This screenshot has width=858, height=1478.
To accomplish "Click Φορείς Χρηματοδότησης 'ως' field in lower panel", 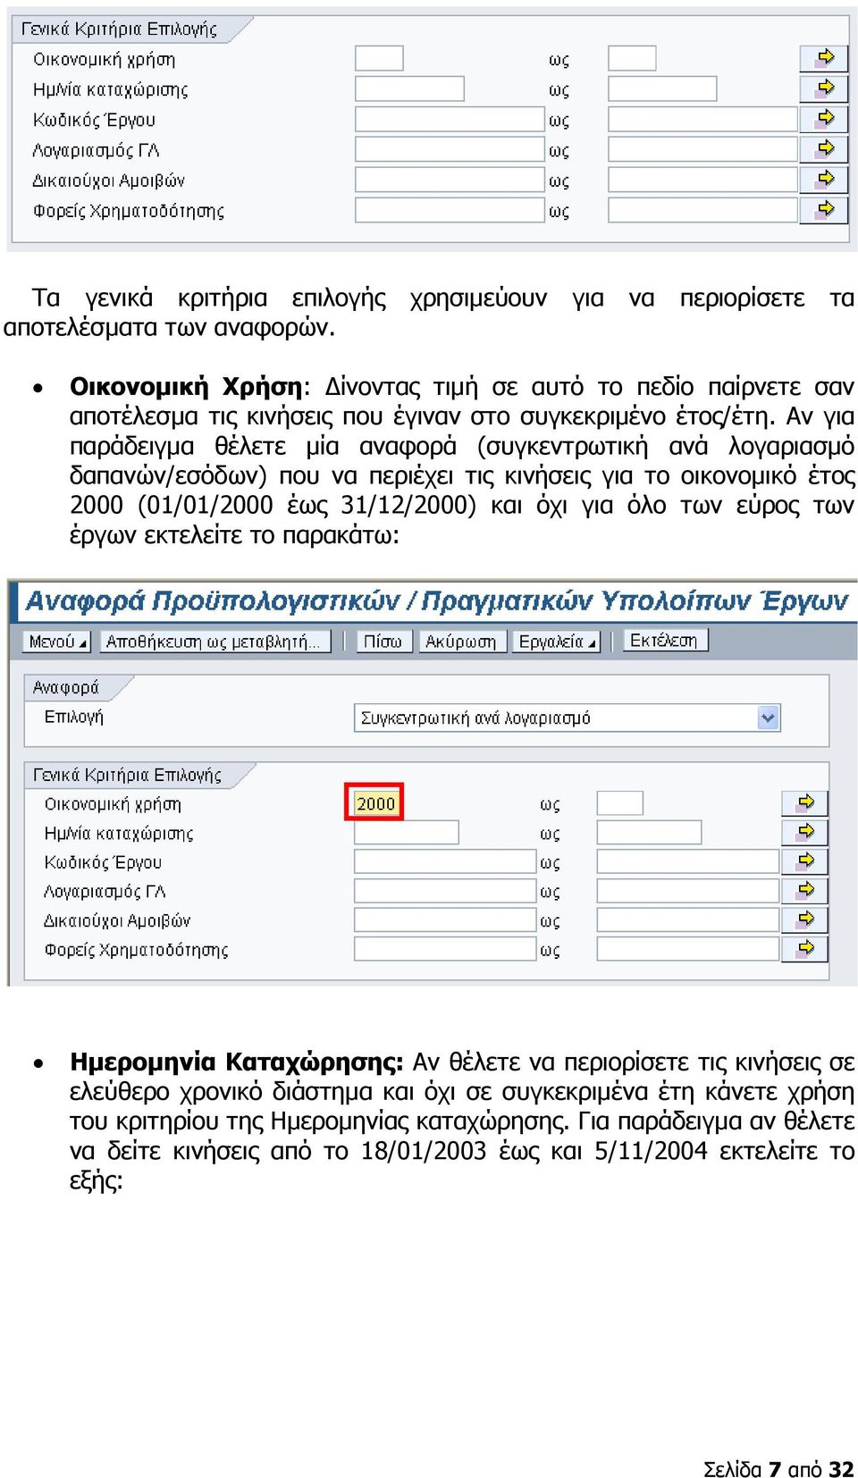I will [x=687, y=949].
